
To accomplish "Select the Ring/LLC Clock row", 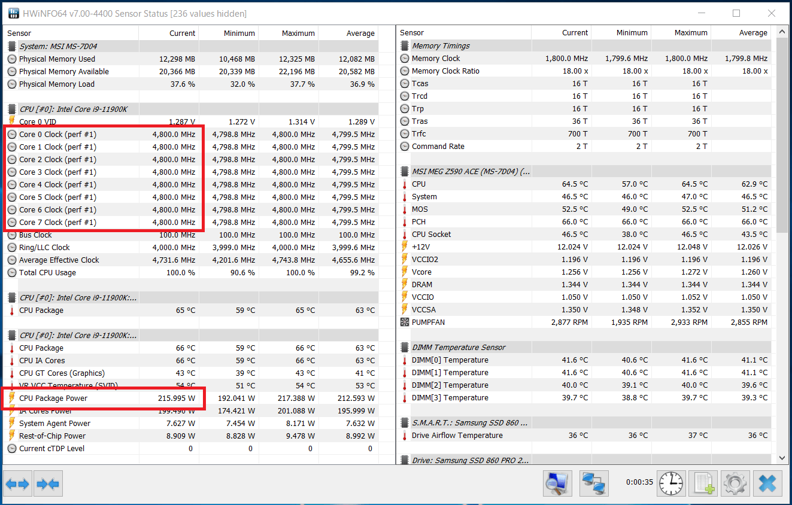I will [x=191, y=247].
